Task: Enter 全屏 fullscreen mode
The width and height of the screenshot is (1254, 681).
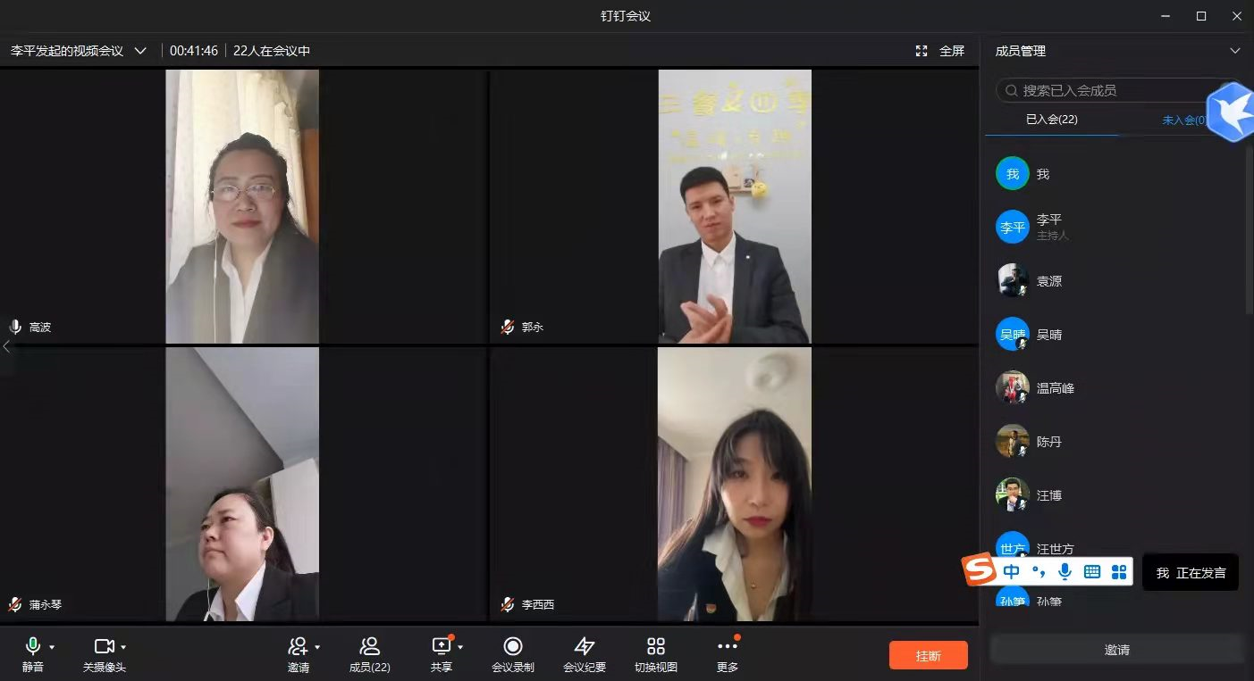Action: pos(940,51)
